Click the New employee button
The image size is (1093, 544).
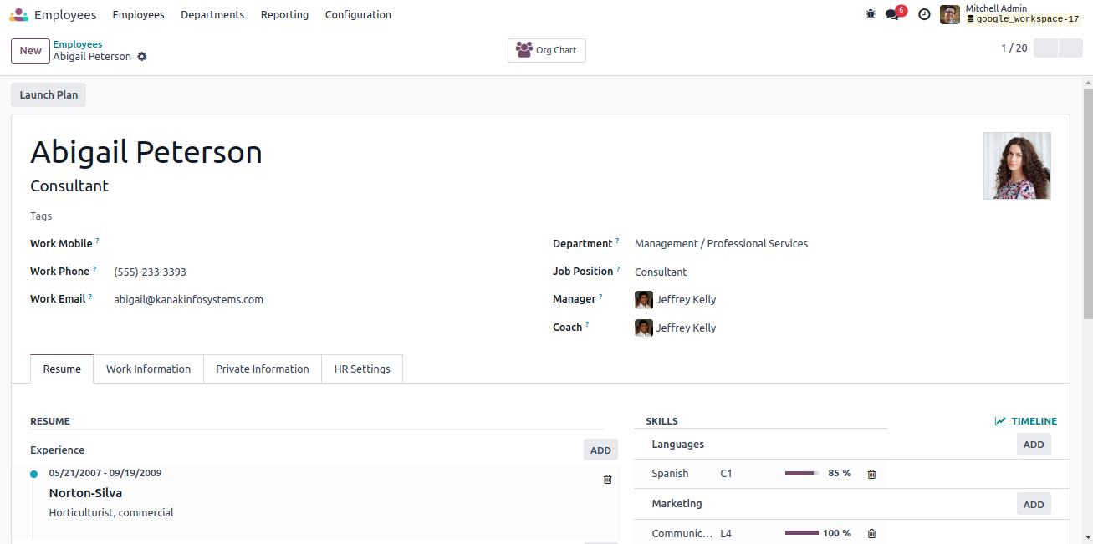[x=31, y=51]
